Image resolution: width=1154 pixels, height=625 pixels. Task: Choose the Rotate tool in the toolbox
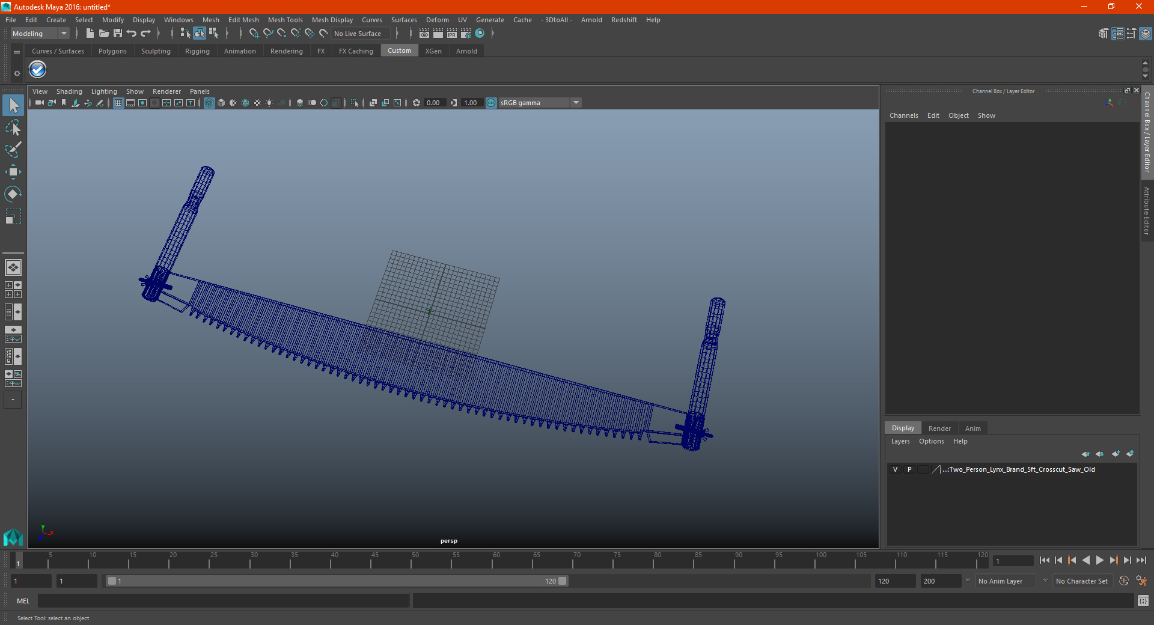point(13,194)
